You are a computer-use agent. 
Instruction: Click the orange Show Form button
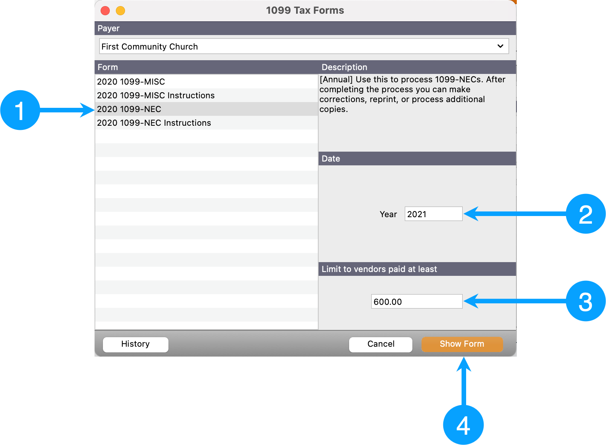pyautogui.click(x=462, y=344)
